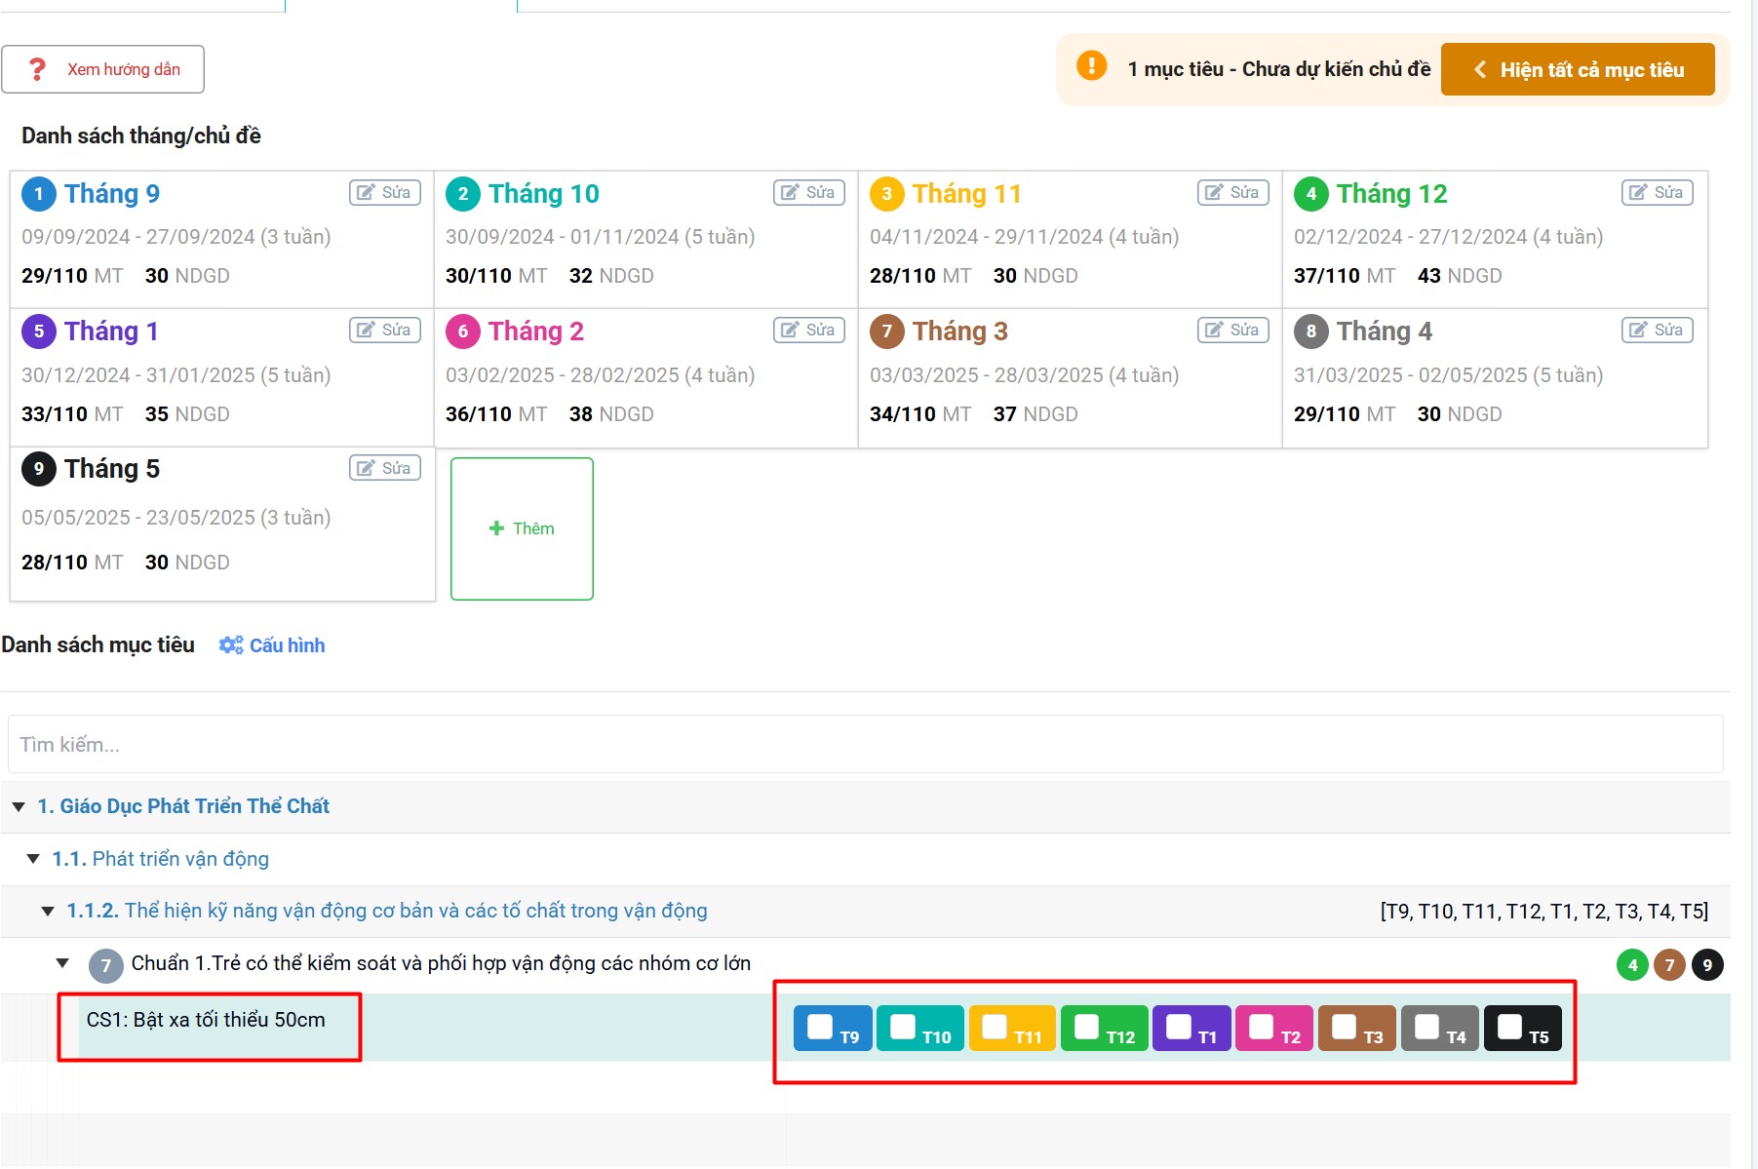Image resolution: width=1758 pixels, height=1169 pixels.
Task: Collapse Giáo Dục Phát Triển Thể Chất section
Action: (19, 806)
